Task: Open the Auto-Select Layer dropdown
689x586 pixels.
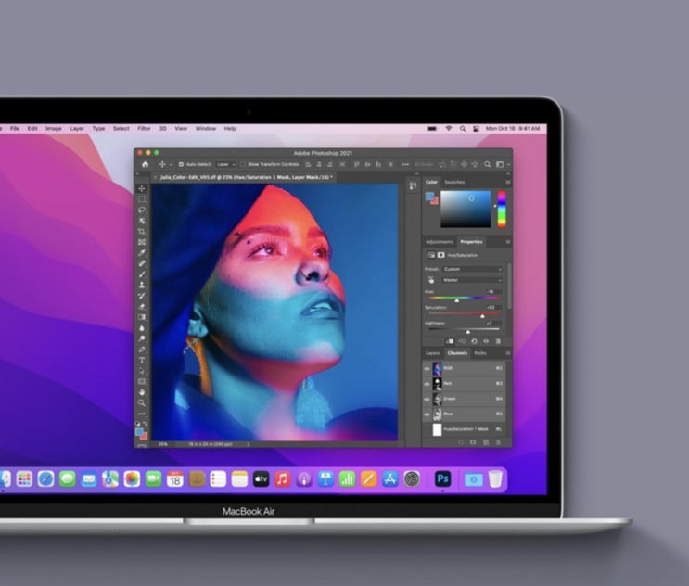Action: [226, 164]
